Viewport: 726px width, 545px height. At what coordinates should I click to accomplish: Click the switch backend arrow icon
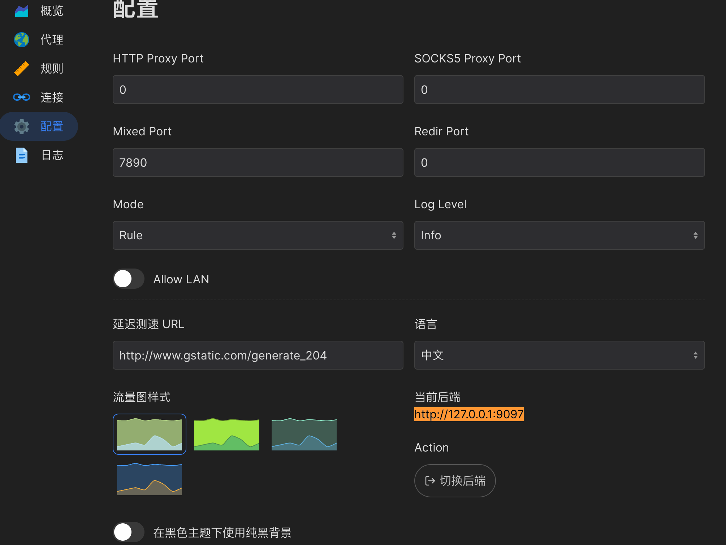click(x=430, y=481)
